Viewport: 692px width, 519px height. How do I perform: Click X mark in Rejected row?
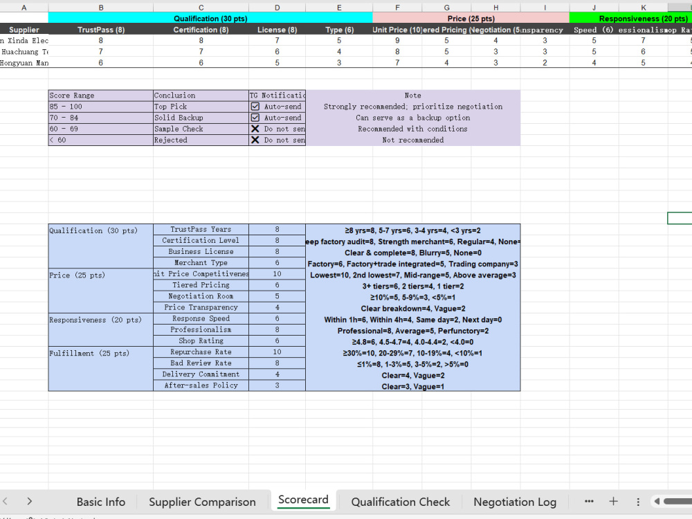pos(255,140)
